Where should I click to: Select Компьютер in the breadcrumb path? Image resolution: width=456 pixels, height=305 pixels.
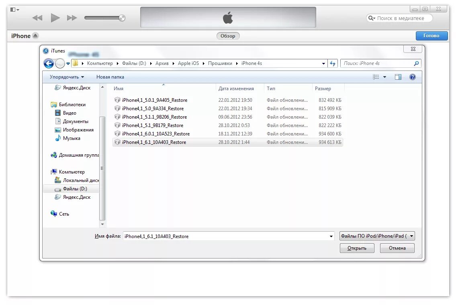click(x=100, y=63)
